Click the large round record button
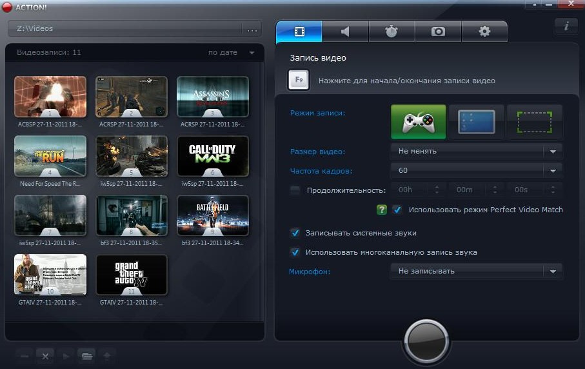Viewport: 585px width, 369px height. click(426, 341)
